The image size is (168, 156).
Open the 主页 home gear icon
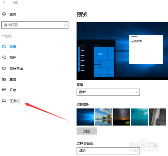click(x=4, y=14)
